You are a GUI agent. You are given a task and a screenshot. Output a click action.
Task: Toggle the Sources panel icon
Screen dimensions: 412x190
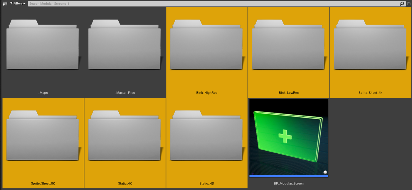coord(5,4)
